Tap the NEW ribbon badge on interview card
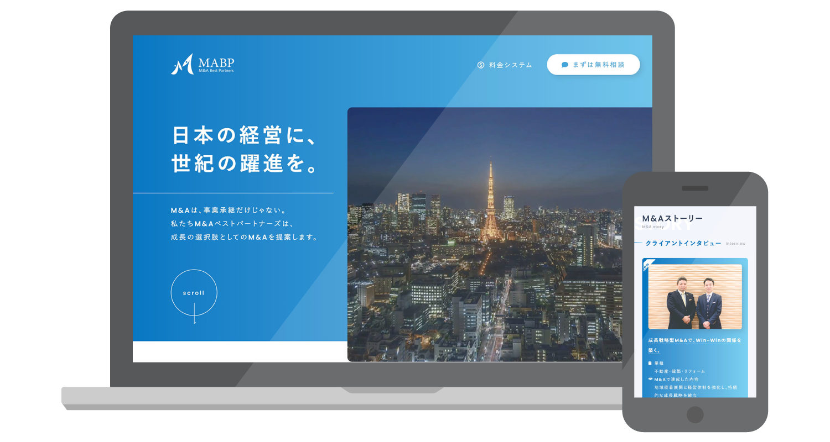 point(647,265)
